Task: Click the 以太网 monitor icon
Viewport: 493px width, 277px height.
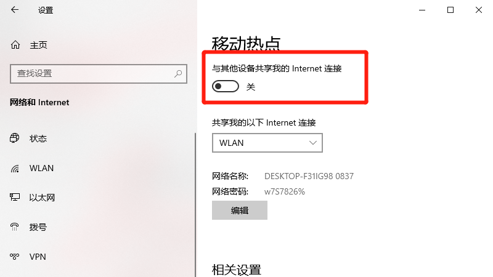Action: 14,197
